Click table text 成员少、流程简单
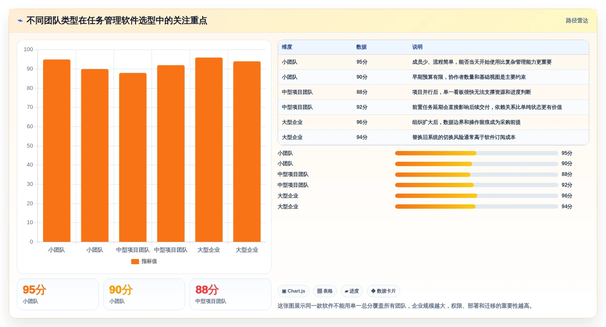Image resolution: width=606 pixels, height=327 pixels. pyautogui.click(x=433, y=62)
